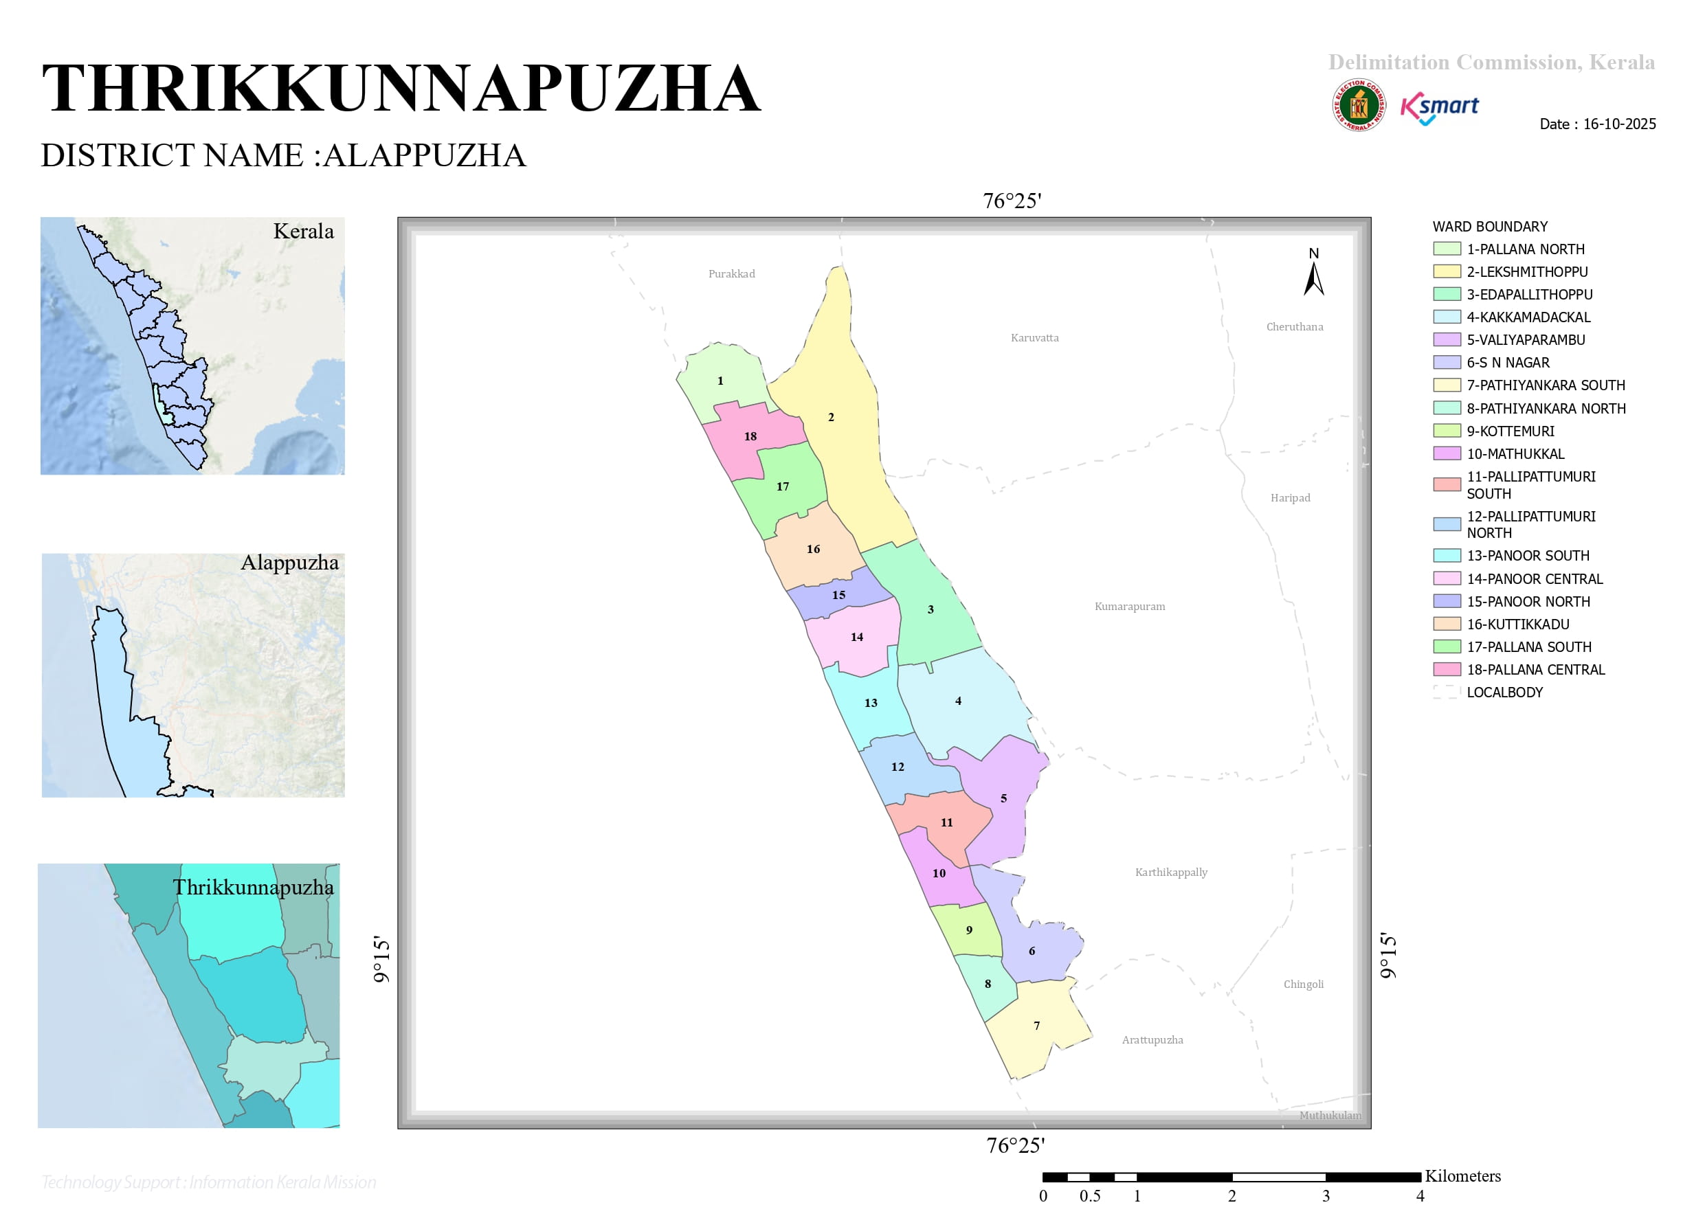1705x1205 pixels.
Task: Click ward 16 Kuttikkadu polygon
Action: 812,547
